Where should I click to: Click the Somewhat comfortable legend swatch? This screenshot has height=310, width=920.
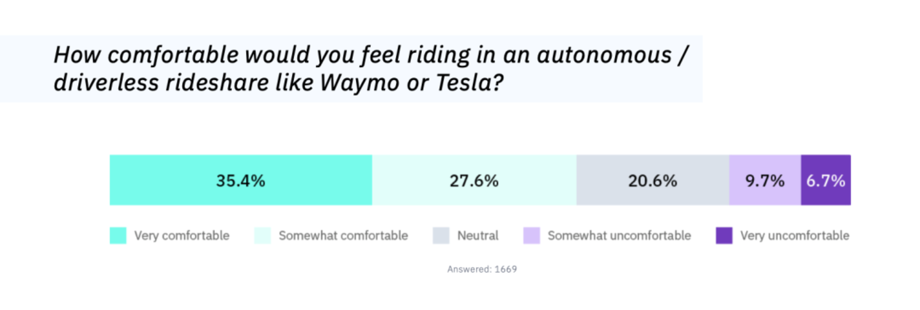click(x=262, y=236)
